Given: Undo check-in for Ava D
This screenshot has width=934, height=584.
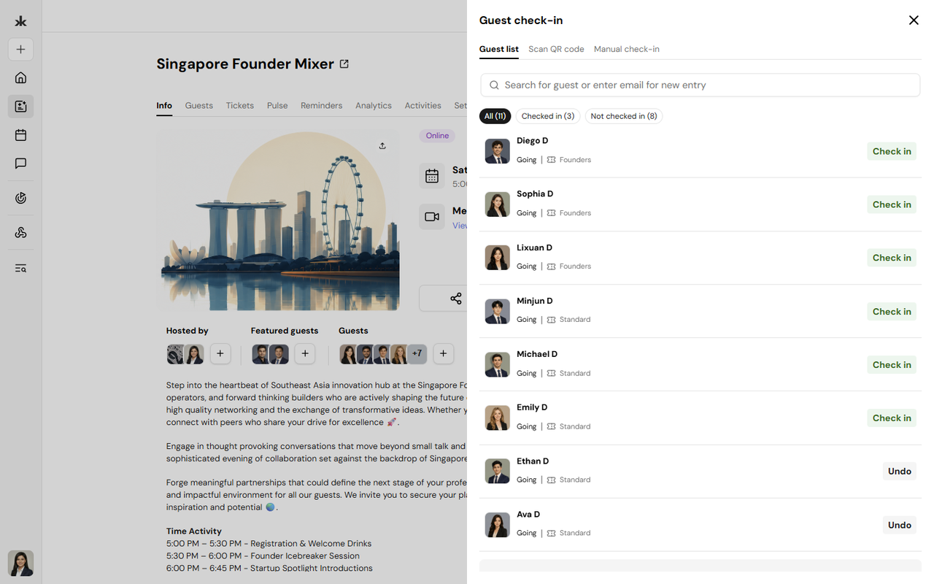Looking at the screenshot, I should (900, 525).
